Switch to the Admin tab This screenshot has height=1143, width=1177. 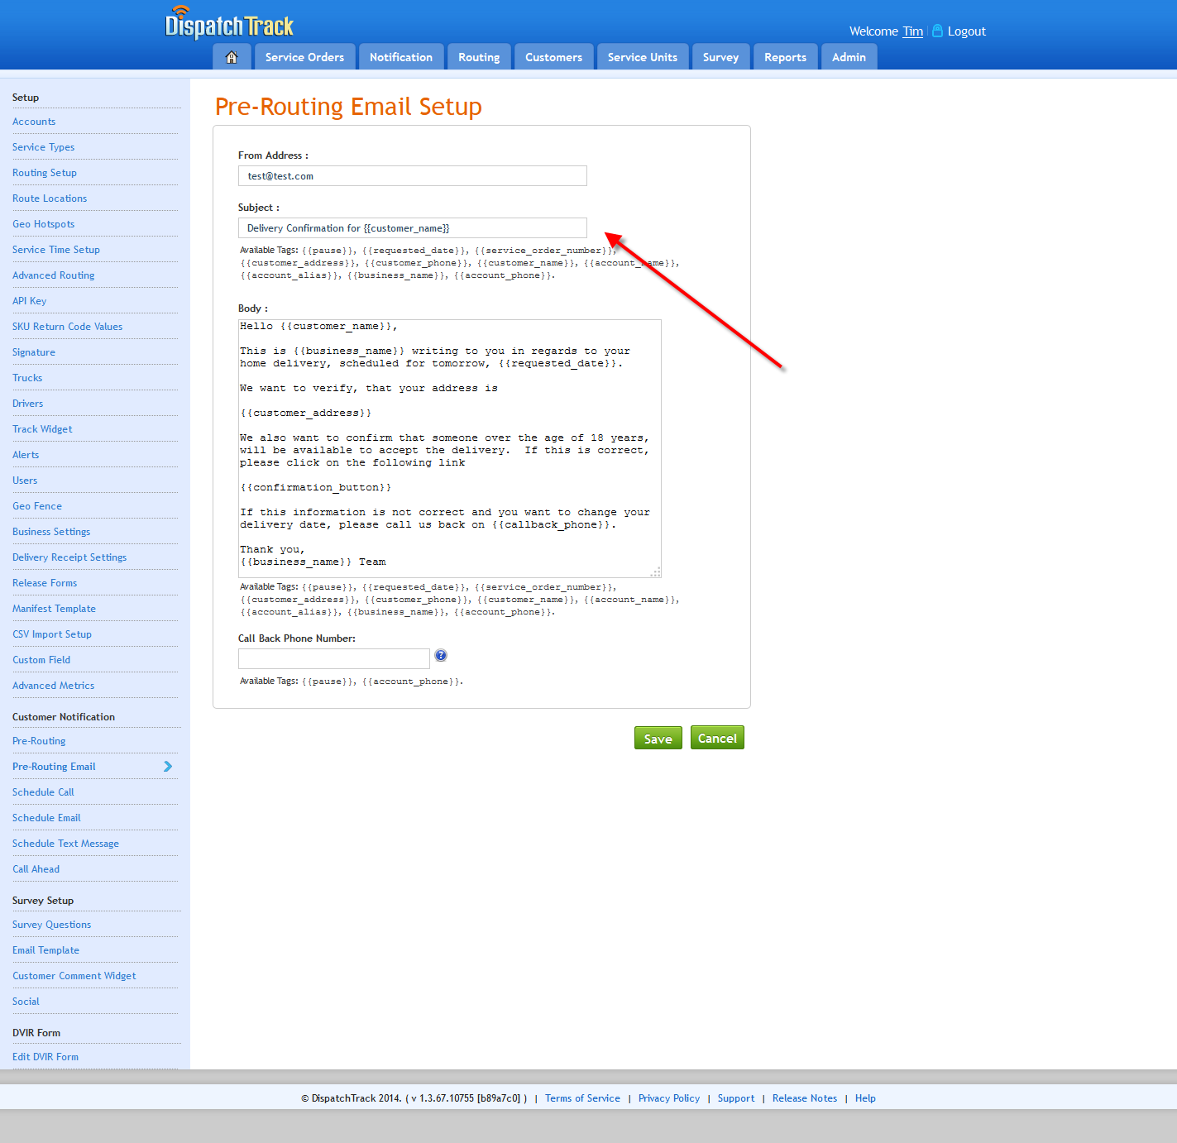pos(848,56)
